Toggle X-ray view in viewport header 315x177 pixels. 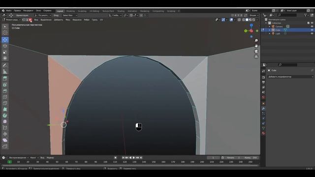pos(239,20)
